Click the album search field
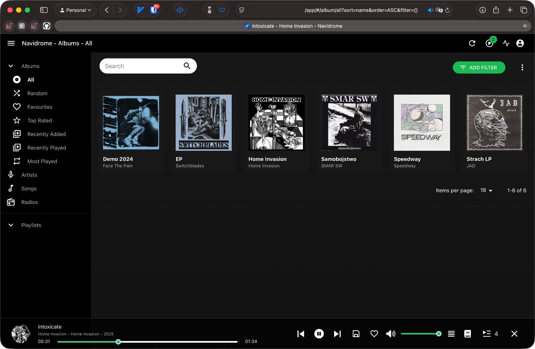 coord(142,66)
